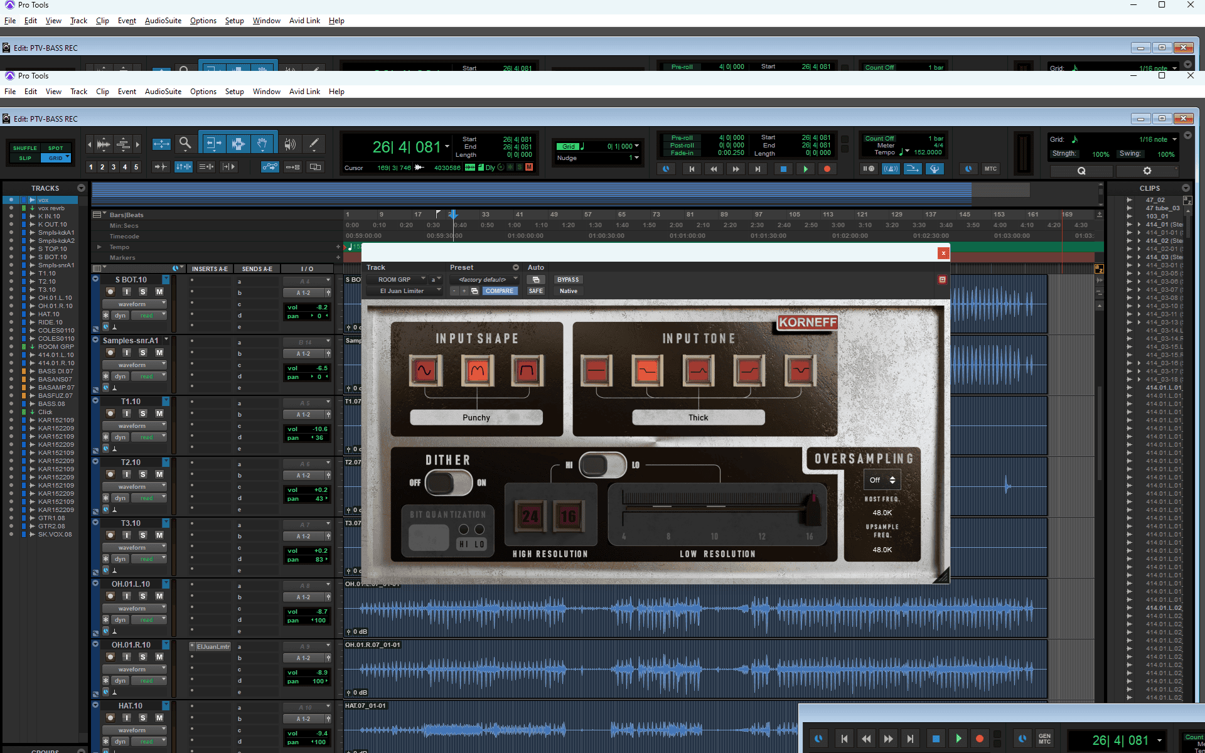The width and height of the screenshot is (1205, 753).
Task: Click the Play button in top transport
Action: pyautogui.click(x=805, y=169)
